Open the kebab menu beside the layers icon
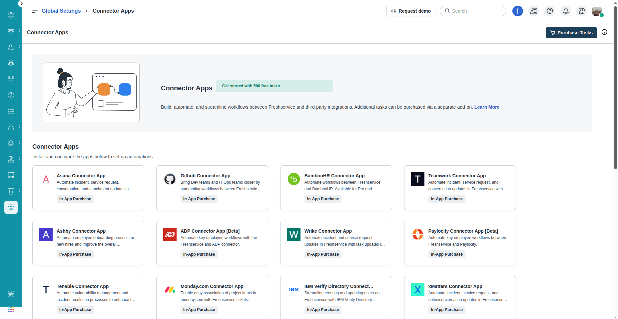The width and height of the screenshot is (618, 319). tap(19, 143)
